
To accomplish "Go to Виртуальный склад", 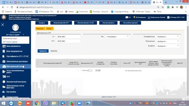I will (15, 66).
